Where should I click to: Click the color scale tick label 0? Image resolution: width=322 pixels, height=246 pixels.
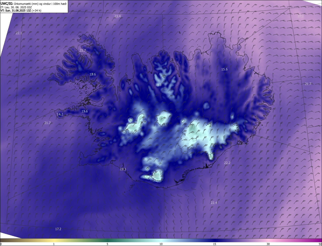pyautogui.click(x=1, y=244)
